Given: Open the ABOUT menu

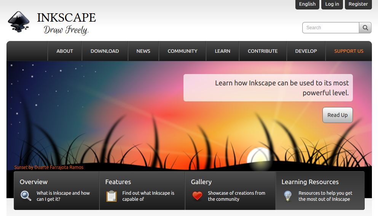Looking at the screenshot, I should point(65,51).
